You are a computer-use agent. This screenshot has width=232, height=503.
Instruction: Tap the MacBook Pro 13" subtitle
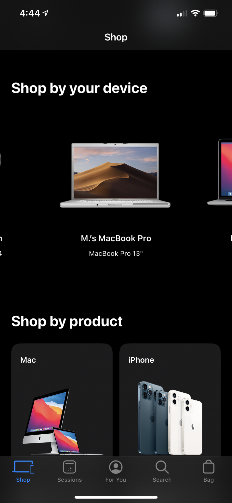coord(116,253)
